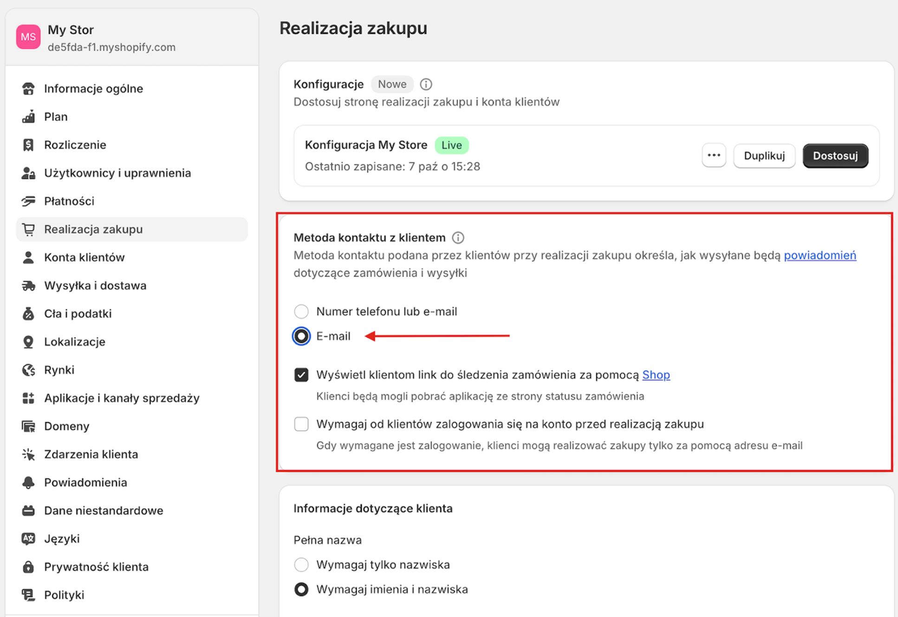Viewport: 898px width, 617px height.
Task: Click the Języki translation icon
Action: (x=28, y=538)
